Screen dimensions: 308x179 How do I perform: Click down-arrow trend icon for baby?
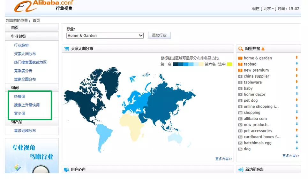[297, 88]
